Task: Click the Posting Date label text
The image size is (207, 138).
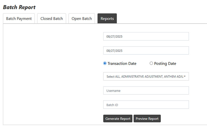Action: [165, 64]
